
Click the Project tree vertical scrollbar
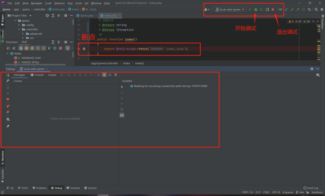coord(73,22)
